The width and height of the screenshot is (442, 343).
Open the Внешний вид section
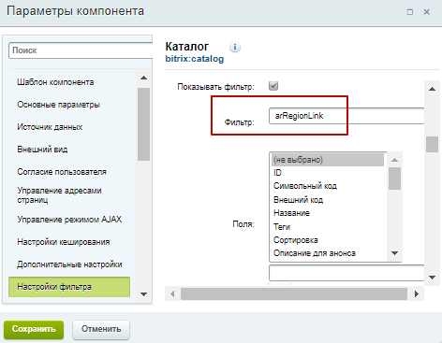[x=42, y=150]
